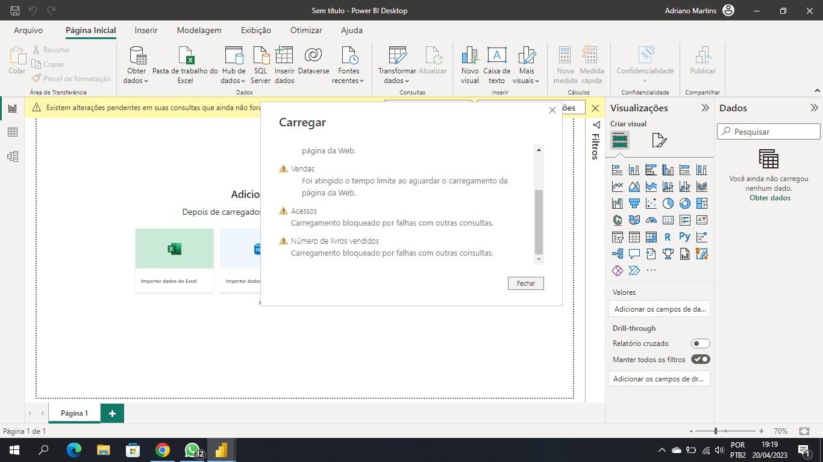Screen dimensions: 823x462
Task: Toggle Relatório cruzado switch
Action: (x=700, y=343)
